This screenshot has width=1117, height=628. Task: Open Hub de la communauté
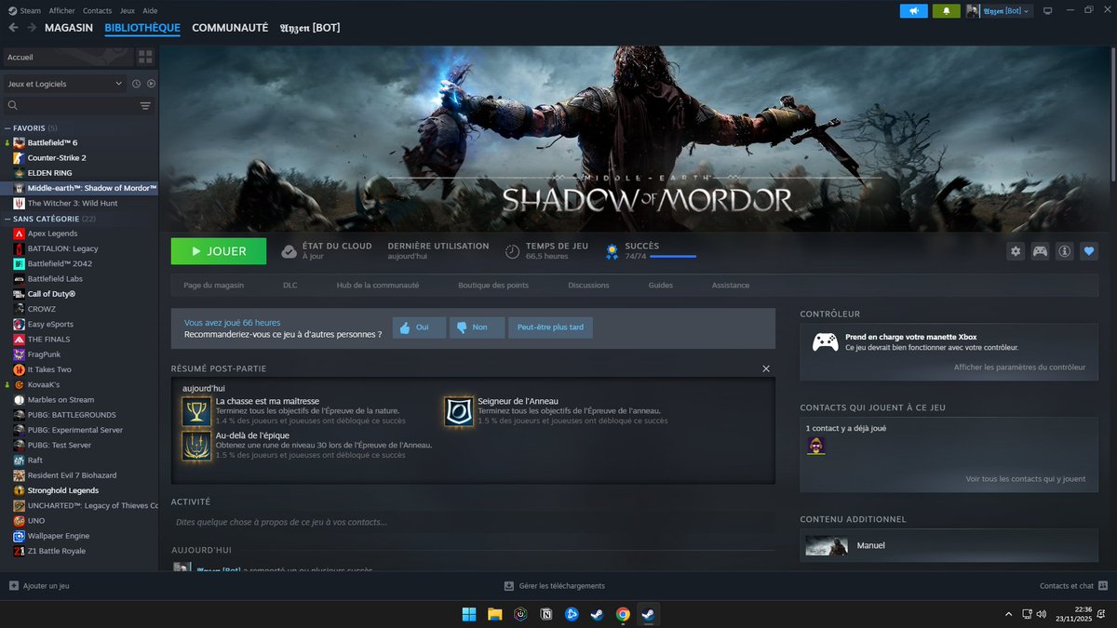[x=378, y=285]
